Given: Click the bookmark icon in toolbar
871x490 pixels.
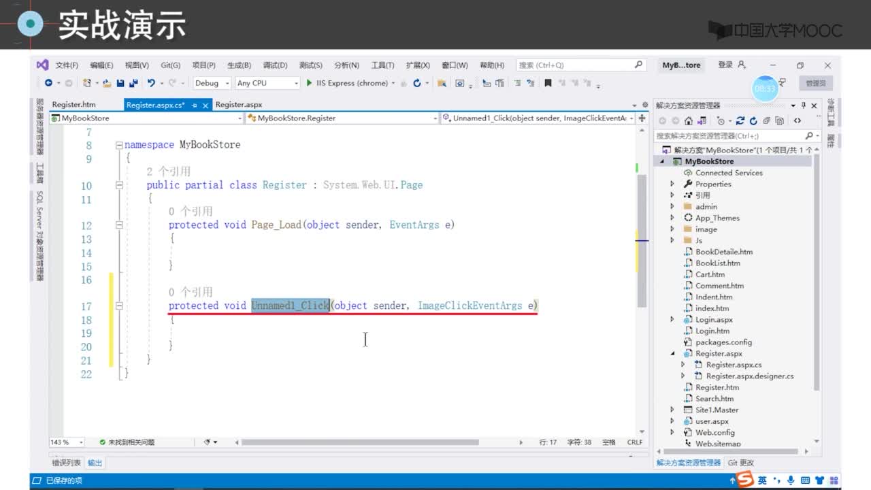Looking at the screenshot, I should coord(548,83).
